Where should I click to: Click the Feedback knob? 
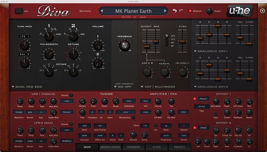click(x=124, y=45)
